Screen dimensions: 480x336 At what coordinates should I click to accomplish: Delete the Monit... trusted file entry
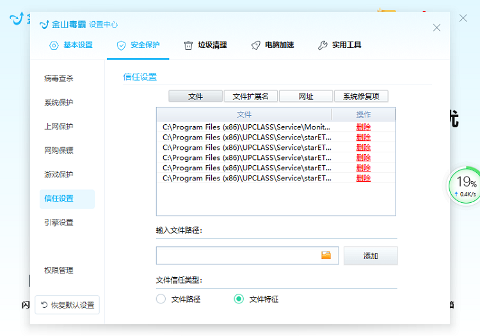(x=363, y=127)
